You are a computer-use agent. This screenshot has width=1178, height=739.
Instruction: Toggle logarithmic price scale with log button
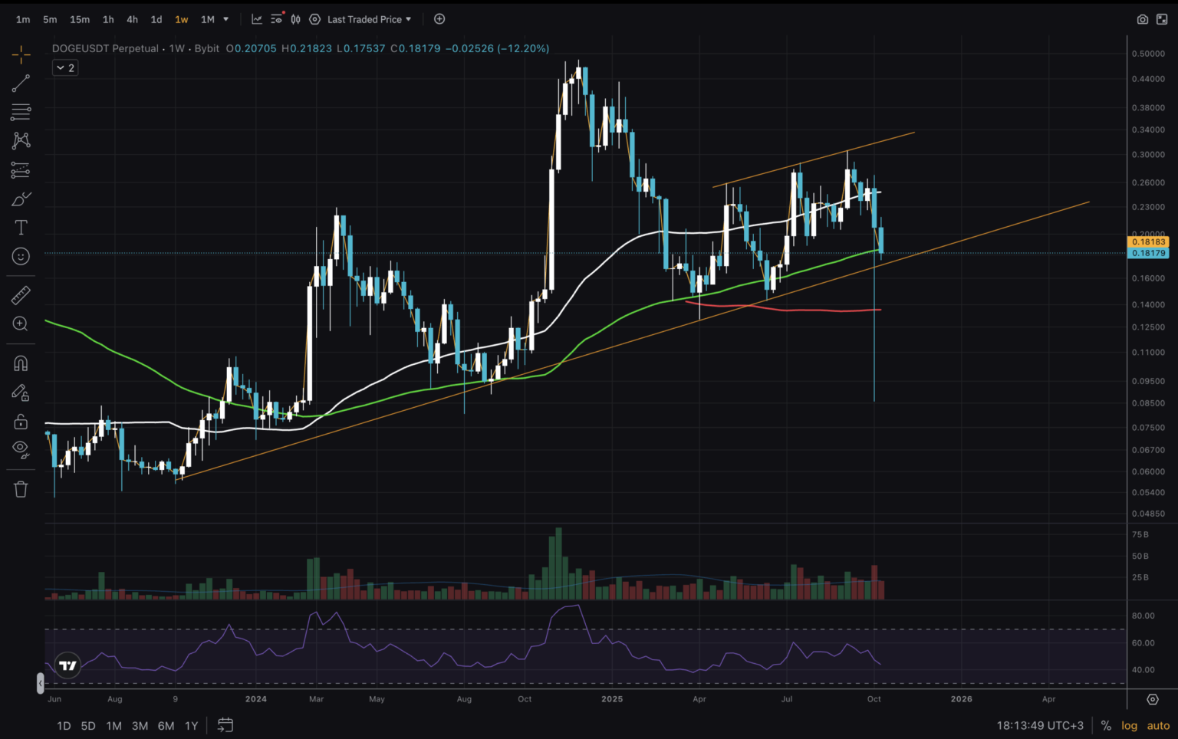(x=1129, y=724)
